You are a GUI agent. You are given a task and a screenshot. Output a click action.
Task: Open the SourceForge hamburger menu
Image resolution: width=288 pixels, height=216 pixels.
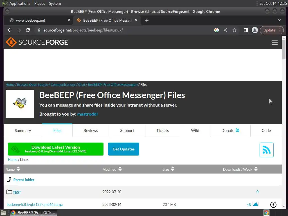tap(274, 43)
